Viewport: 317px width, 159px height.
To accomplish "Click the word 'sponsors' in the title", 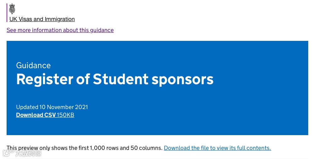I will click(x=183, y=79).
